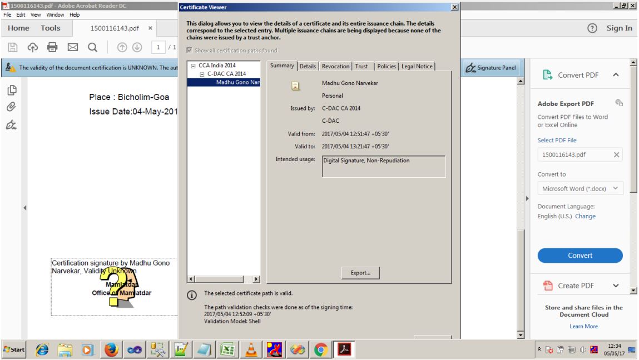Click the document vertical scrollbar thumb
Image resolution: width=639 pixels, height=360 pixels.
tap(521, 281)
